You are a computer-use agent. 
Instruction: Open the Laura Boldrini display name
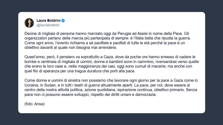(x=49, y=21)
